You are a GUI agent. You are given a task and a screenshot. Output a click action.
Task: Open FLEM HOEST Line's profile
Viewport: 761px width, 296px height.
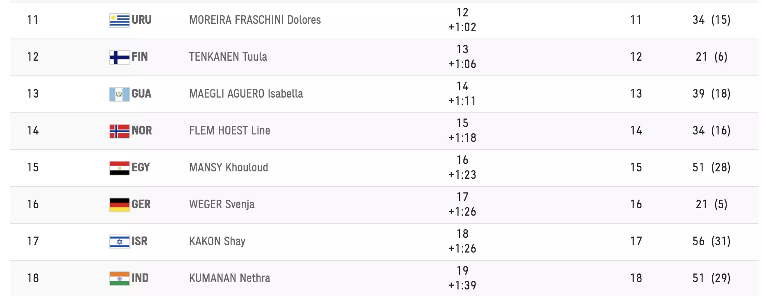pyautogui.click(x=229, y=130)
